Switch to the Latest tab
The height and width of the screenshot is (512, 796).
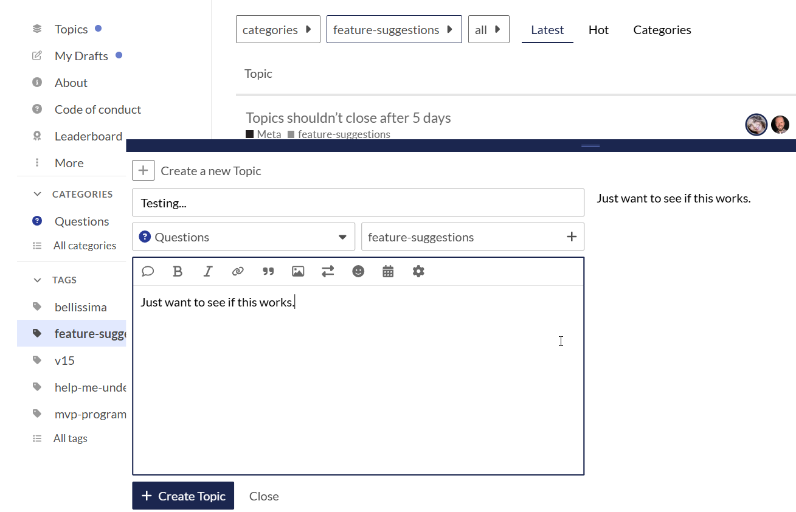click(547, 30)
